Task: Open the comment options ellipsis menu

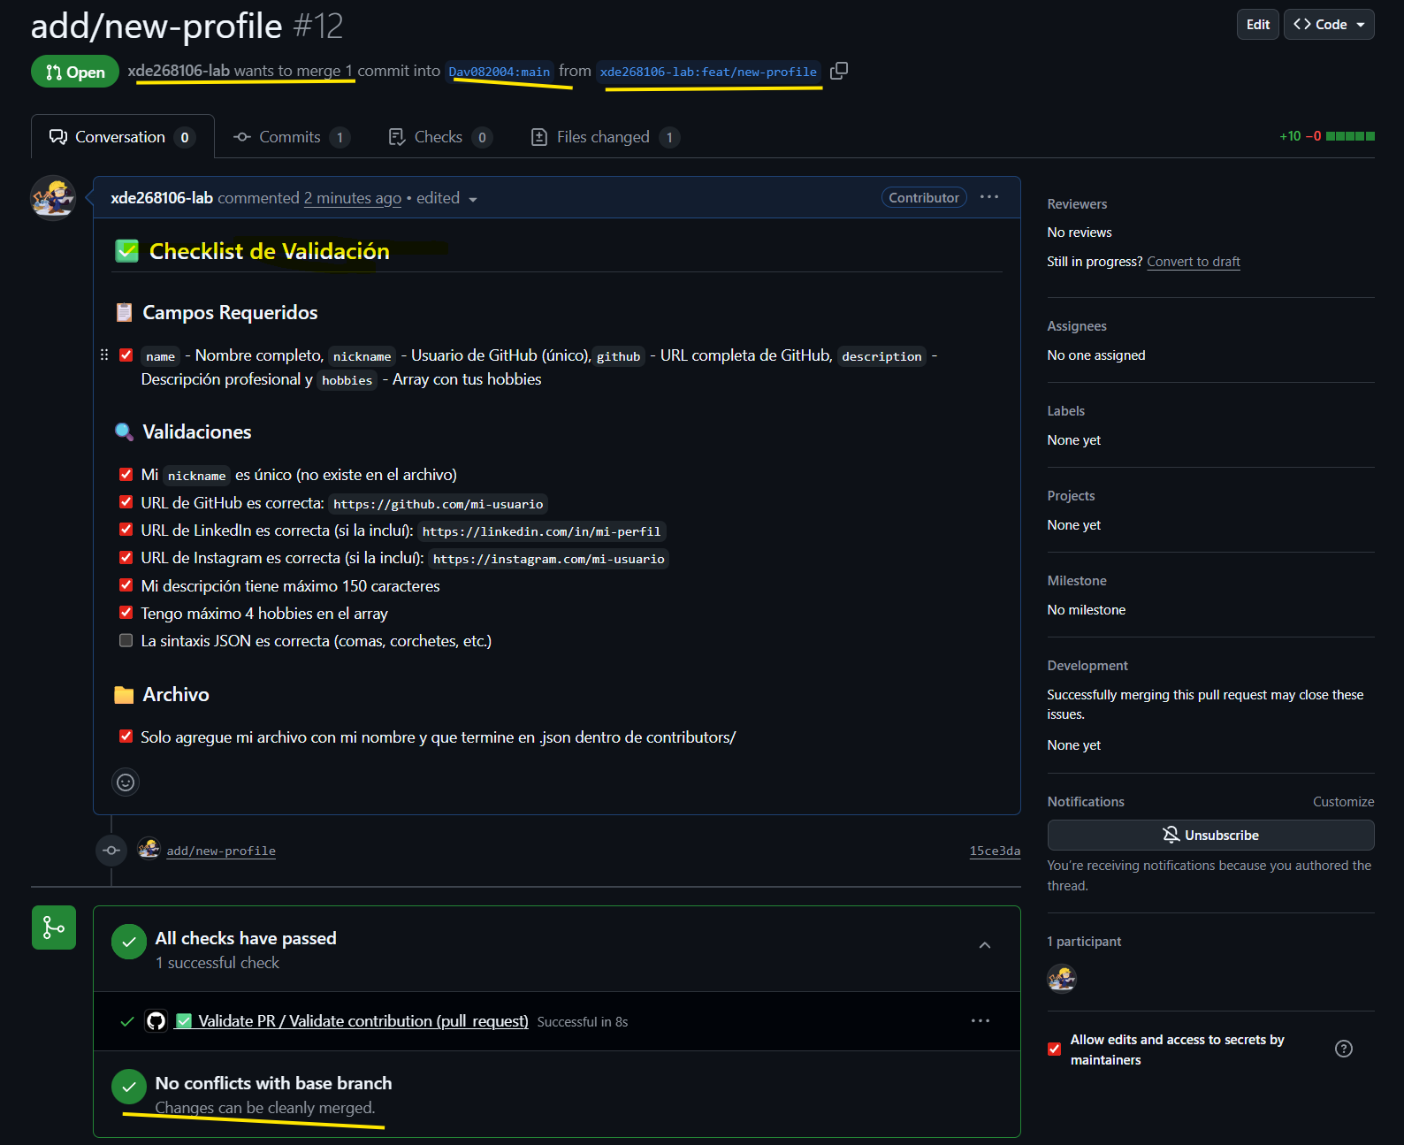Action: [x=988, y=197]
